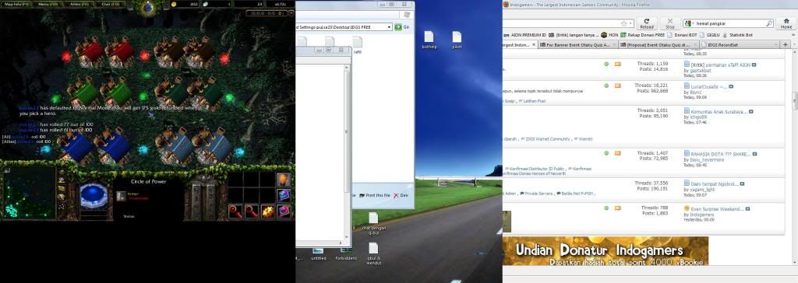Click the Home button in Firefox

point(786,23)
